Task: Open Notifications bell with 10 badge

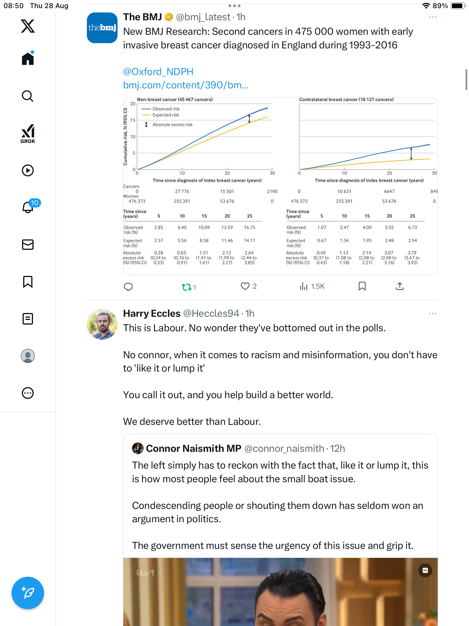Action: (28, 207)
